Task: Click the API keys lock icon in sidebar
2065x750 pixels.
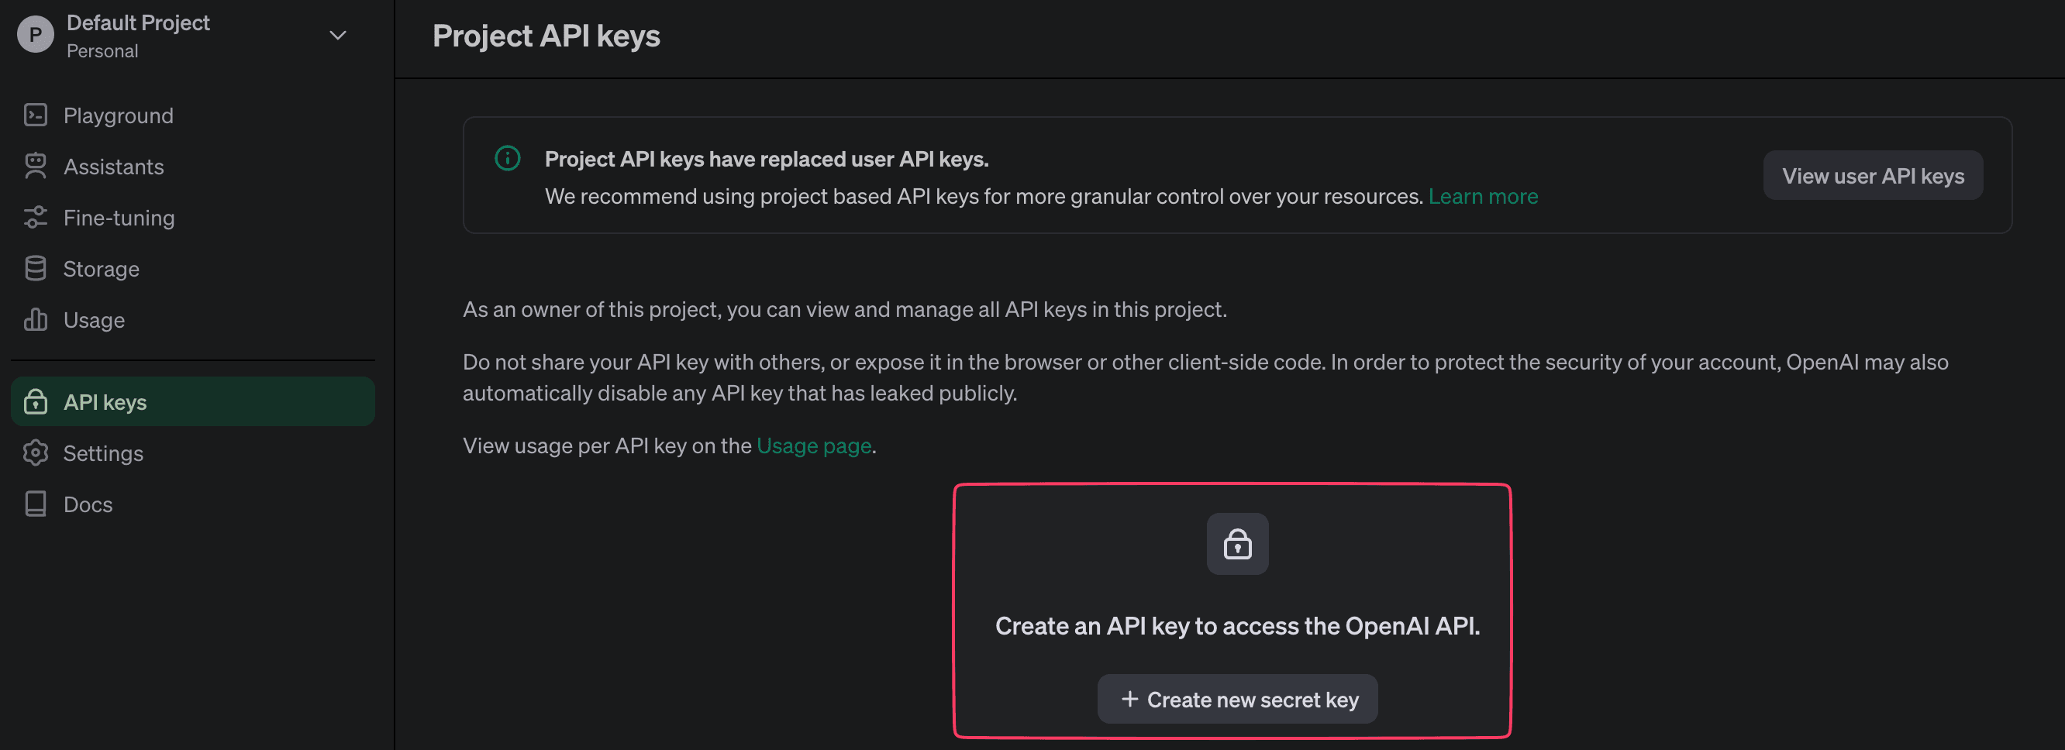Action: pyautogui.click(x=36, y=401)
